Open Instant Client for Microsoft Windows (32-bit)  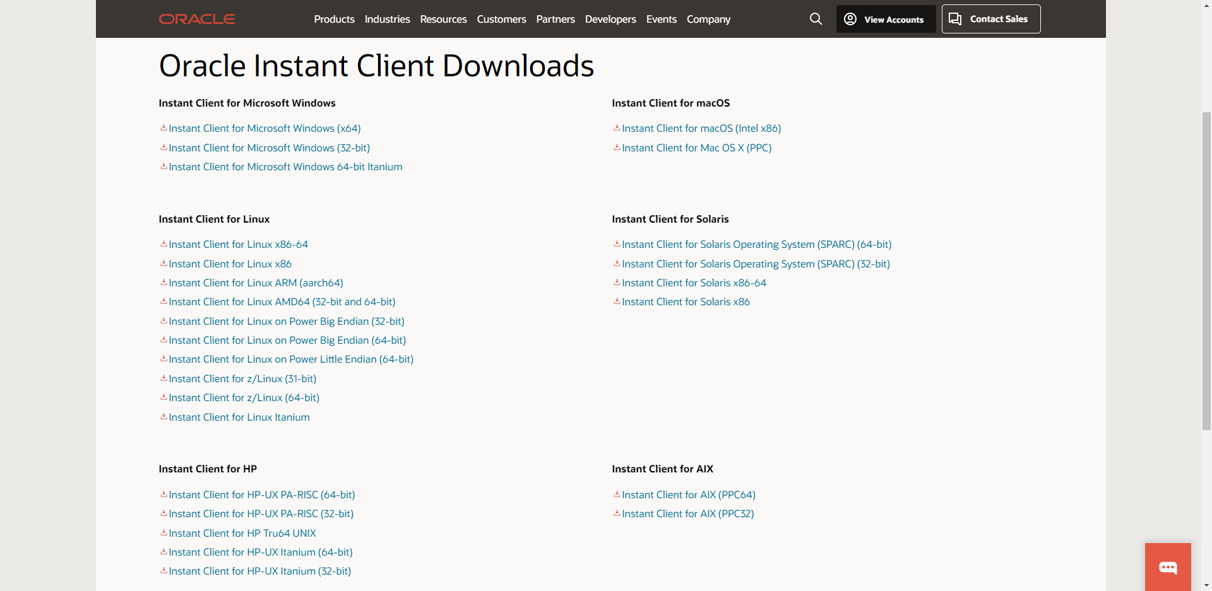[x=269, y=148]
